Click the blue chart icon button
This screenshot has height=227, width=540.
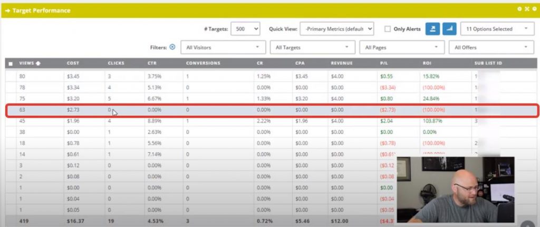(449, 29)
